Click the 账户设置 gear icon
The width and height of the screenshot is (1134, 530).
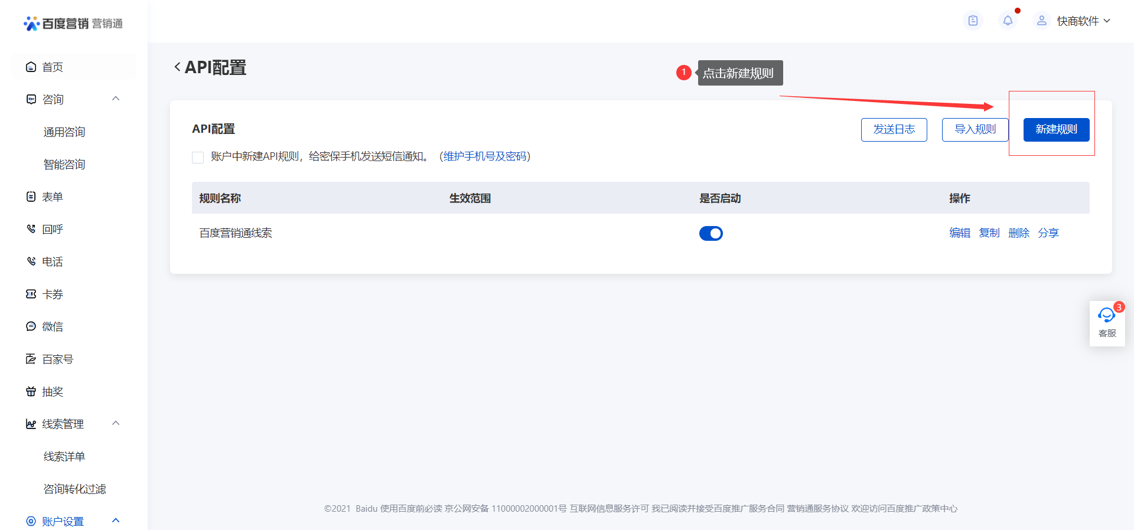(31, 521)
